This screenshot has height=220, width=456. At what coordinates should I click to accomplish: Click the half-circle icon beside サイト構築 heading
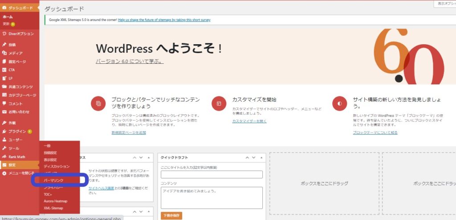pos(340,104)
